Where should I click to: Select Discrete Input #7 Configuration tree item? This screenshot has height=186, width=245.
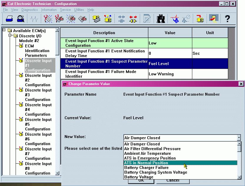pyautogui.click(x=38, y=154)
